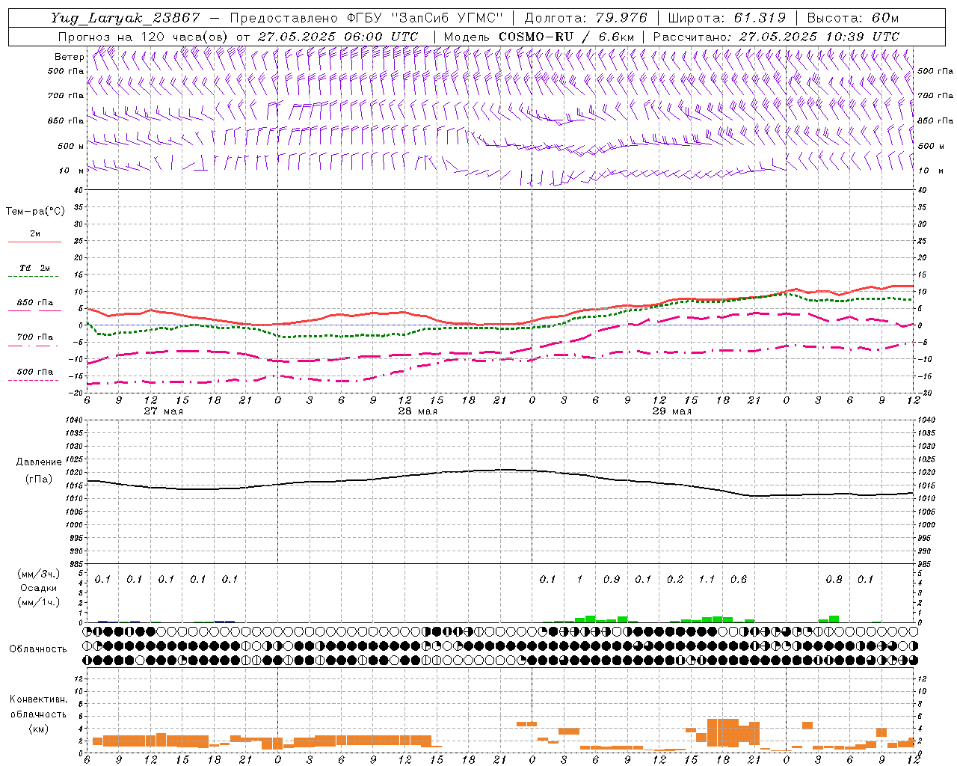Click the (км) convective height unit label
Viewport: 957px width, 766px height.
(x=38, y=729)
